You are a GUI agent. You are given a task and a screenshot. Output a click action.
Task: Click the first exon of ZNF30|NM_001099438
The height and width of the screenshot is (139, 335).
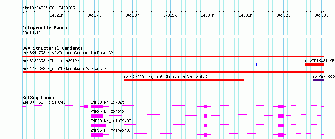(x=98, y=125)
